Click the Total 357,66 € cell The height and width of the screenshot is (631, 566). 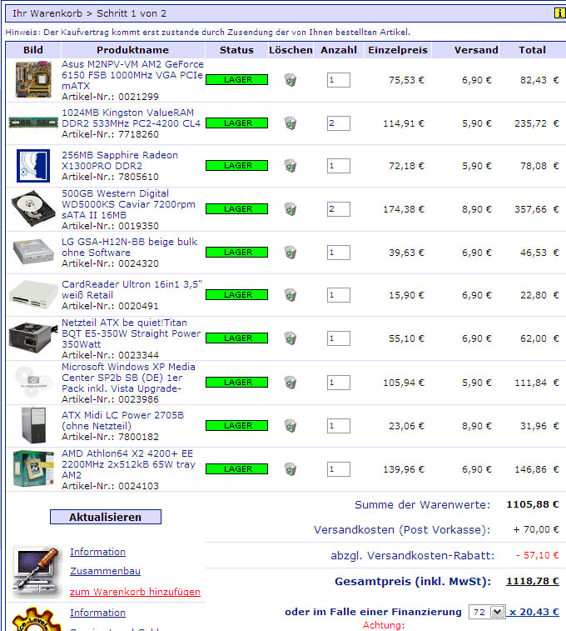(537, 209)
